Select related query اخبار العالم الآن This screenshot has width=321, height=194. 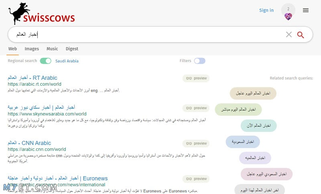[258, 126]
